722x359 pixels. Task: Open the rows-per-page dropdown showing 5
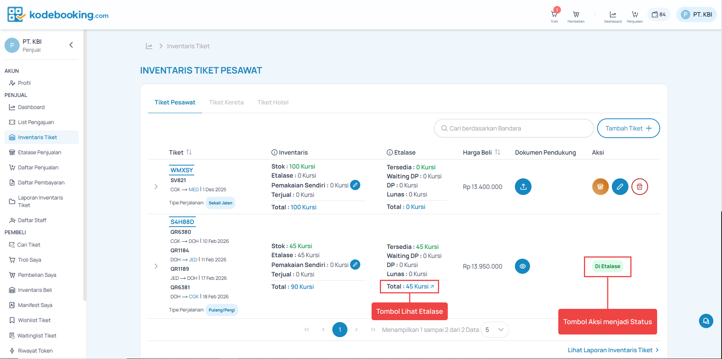495,330
